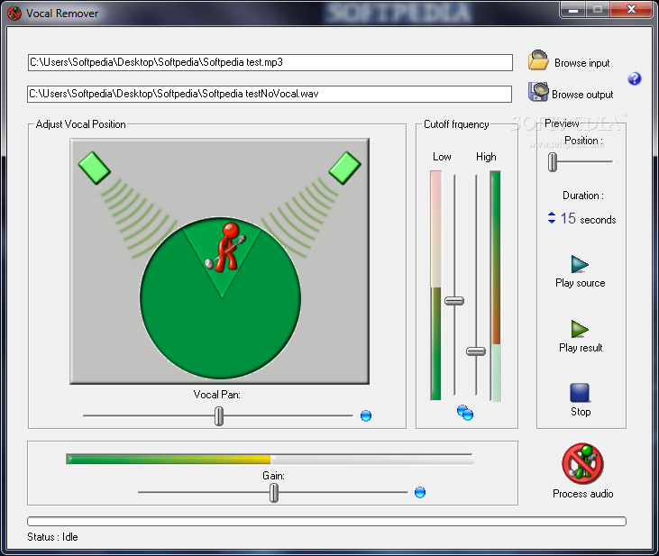Click the Low frequency level meter
659x556 pixels.
pos(435,286)
